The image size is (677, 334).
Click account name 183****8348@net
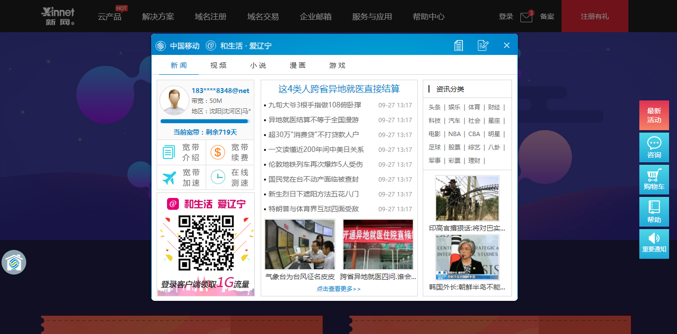tap(221, 91)
